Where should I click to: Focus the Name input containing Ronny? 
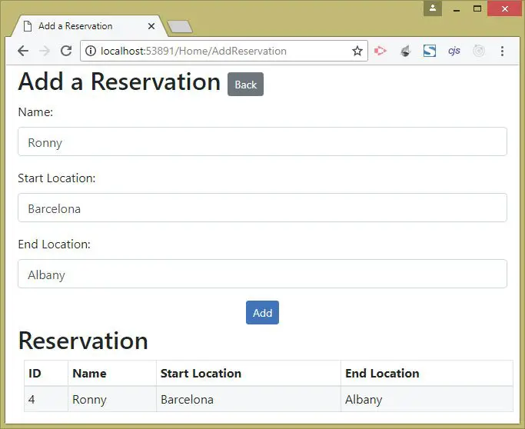point(263,141)
